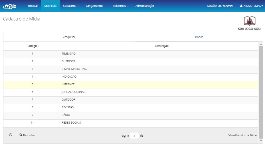Click the magnifier Pesquisar icon in footer
The image size is (265, 146).
click(x=21, y=135)
